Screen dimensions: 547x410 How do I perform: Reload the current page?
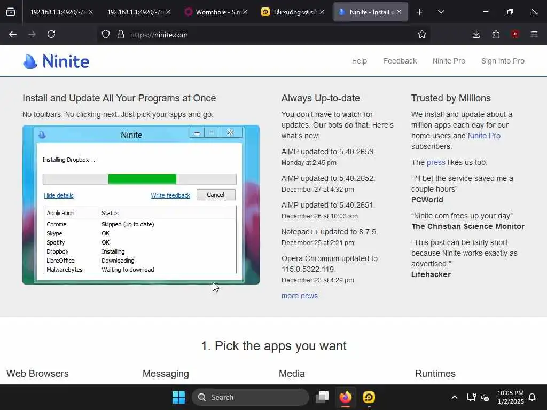click(51, 35)
